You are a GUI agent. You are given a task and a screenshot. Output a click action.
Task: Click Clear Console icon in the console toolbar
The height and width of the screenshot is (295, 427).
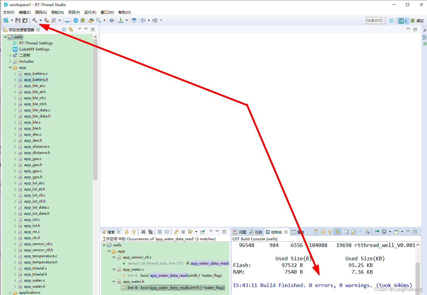[367, 232]
